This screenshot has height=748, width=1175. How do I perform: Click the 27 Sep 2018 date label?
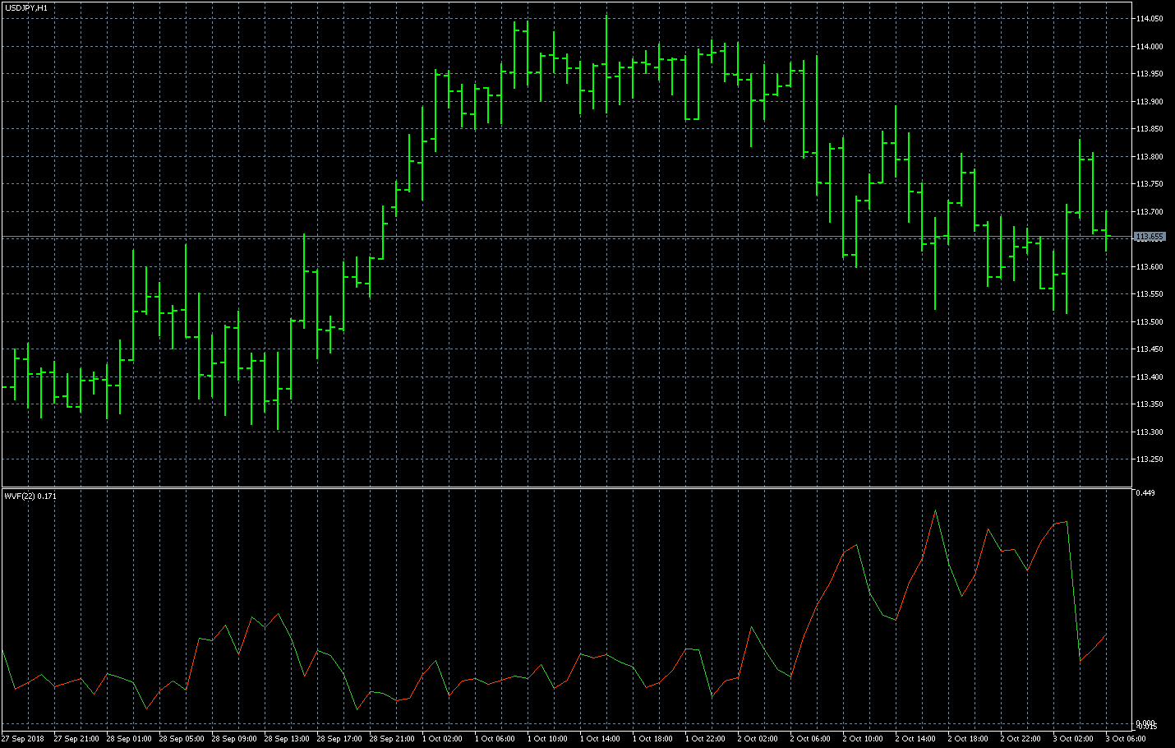click(x=23, y=739)
